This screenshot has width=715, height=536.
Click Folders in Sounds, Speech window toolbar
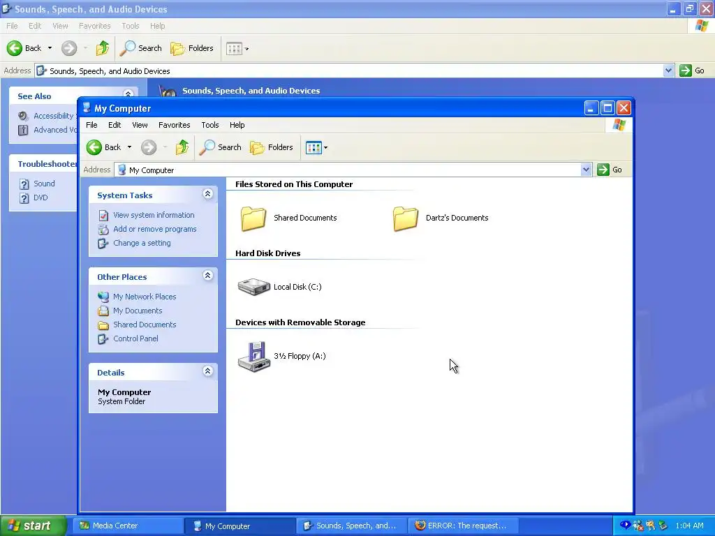[191, 48]
